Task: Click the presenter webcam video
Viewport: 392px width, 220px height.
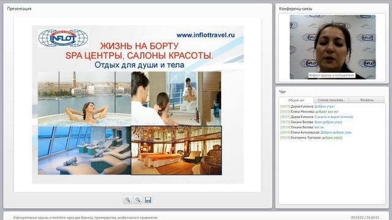Action: (x=333, y=47)
